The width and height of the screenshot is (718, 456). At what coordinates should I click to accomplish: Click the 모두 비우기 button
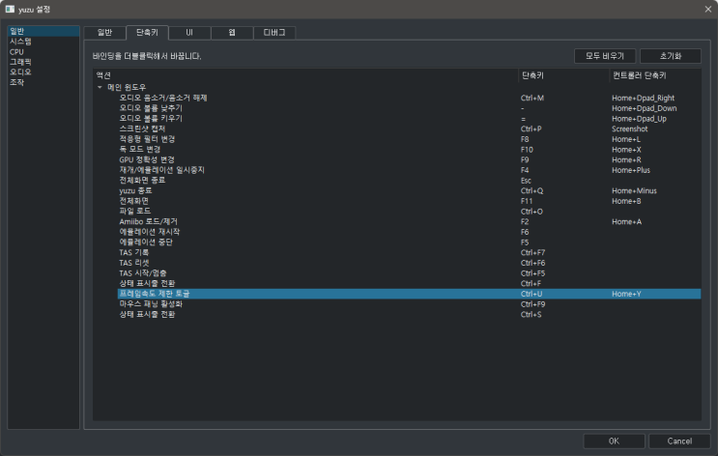pos(605,56)
